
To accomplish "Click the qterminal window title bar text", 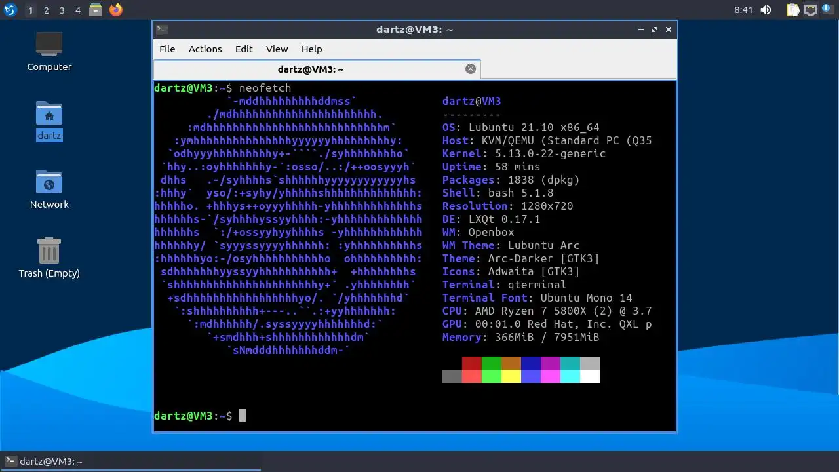I will click(414, 29).
